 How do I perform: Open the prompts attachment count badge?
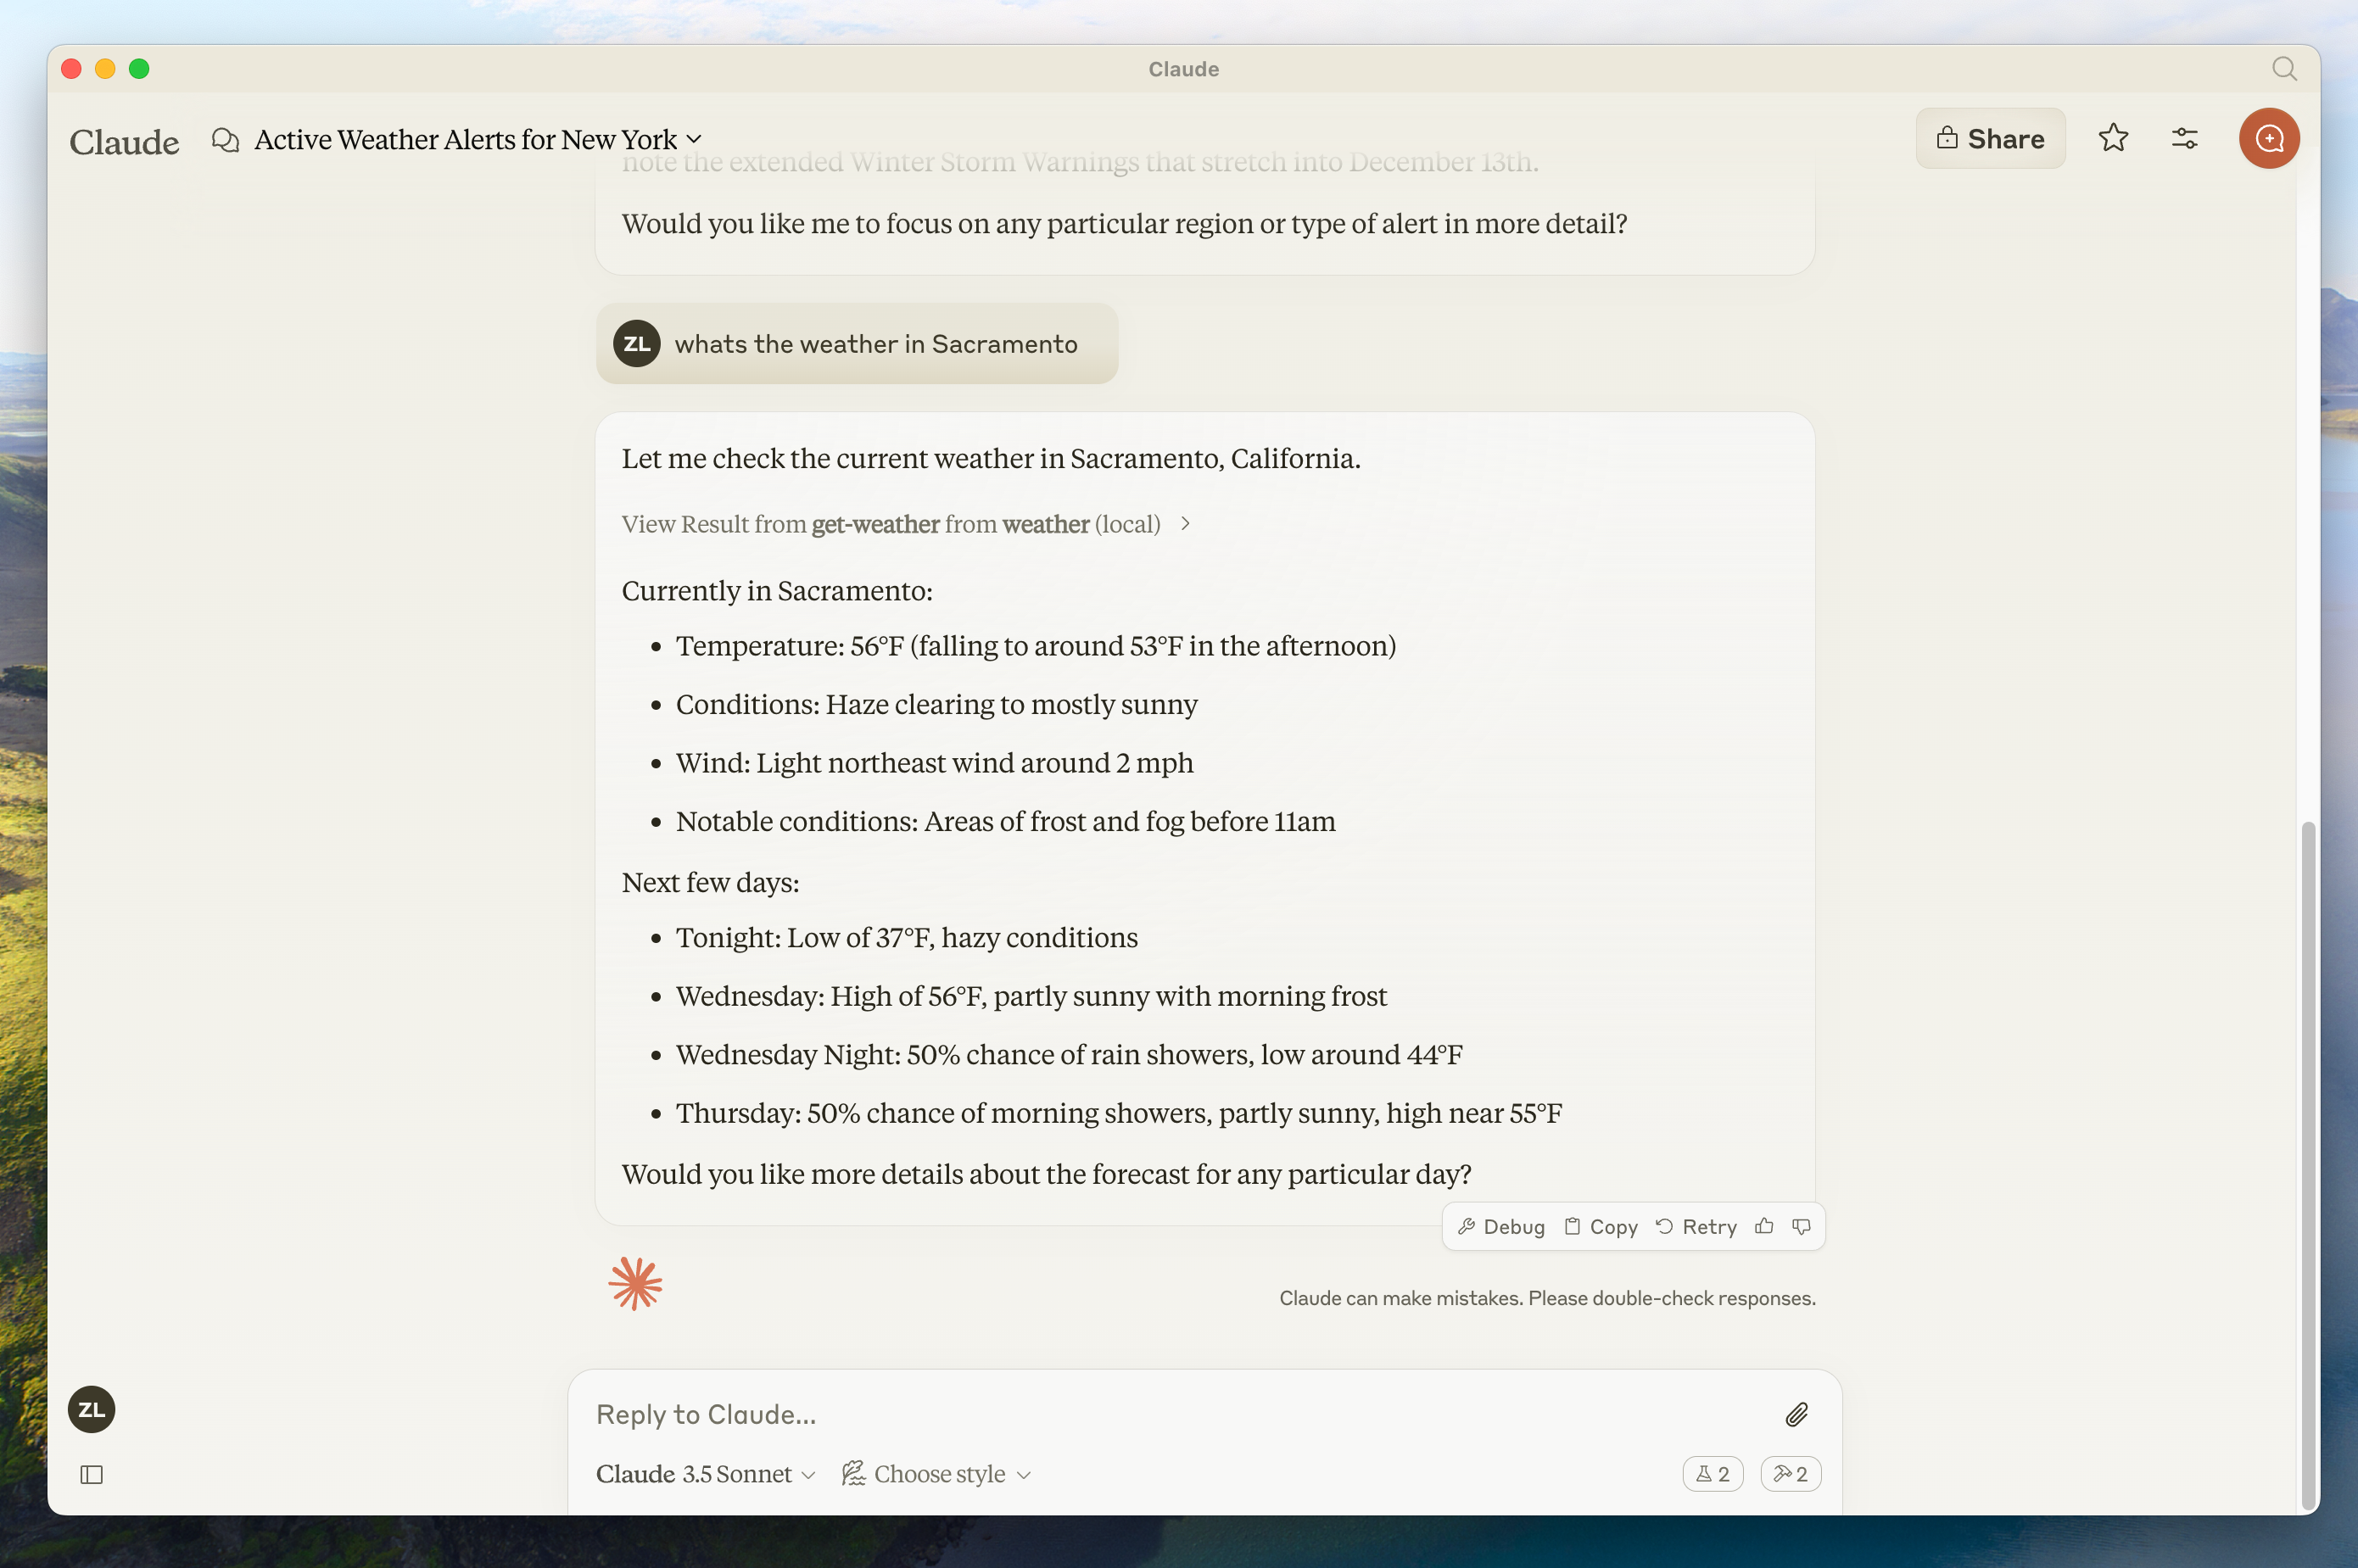click(x=1712, y=1474)
